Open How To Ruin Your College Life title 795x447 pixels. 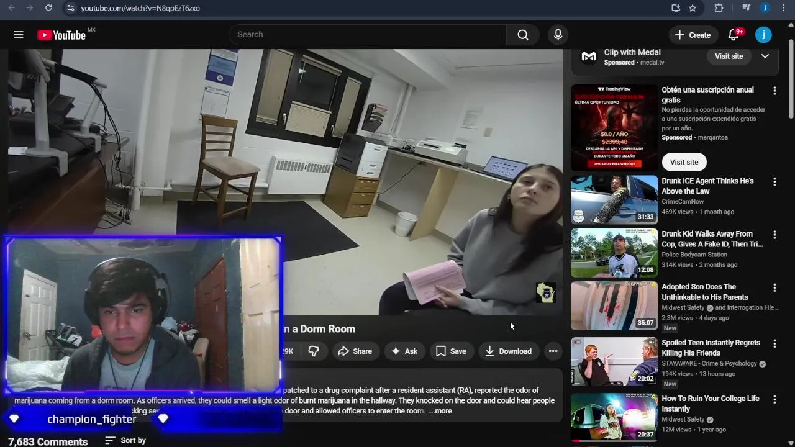(711, 404)
